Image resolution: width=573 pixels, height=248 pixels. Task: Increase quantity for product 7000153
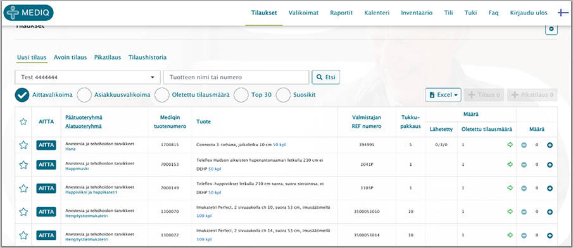tap(550, 164)
